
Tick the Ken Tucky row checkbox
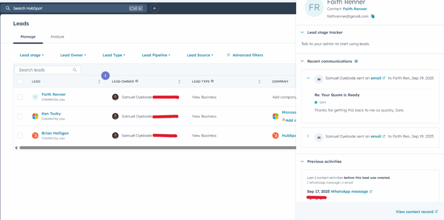(x=20, y=116)
